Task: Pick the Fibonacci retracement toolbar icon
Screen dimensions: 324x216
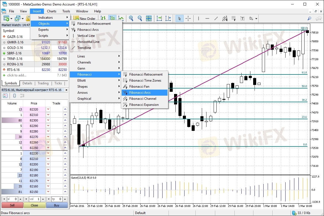Action: pos(234,18)
